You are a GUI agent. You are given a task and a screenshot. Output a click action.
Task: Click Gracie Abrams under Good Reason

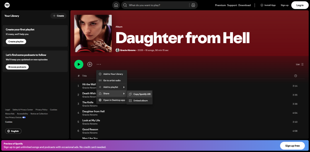90,133
